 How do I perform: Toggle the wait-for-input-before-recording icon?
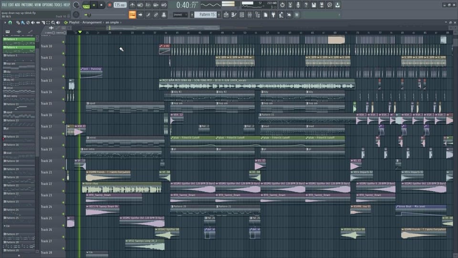click(x=140, y=5)
